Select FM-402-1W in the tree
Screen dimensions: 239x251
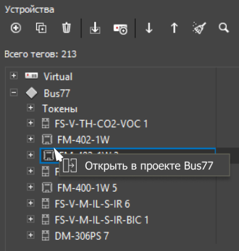pyautogui.click(x=84, y=140)
